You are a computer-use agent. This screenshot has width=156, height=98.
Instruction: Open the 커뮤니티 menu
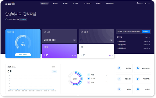110,3
